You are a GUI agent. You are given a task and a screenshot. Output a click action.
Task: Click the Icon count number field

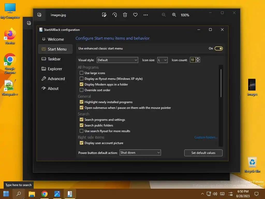click(x=193, y=60)
